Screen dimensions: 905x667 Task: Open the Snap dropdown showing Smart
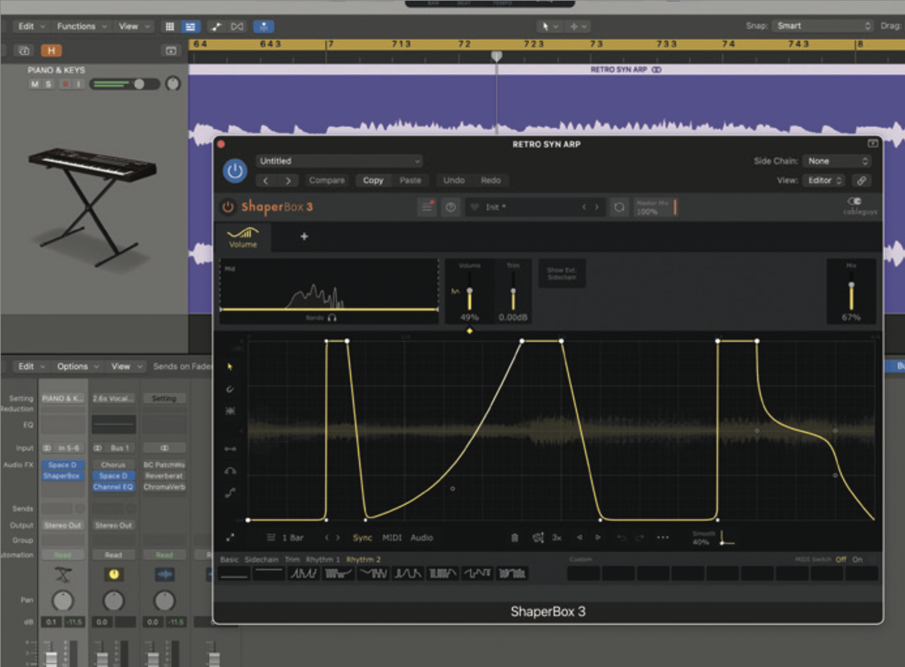click(x=822, y=25)
